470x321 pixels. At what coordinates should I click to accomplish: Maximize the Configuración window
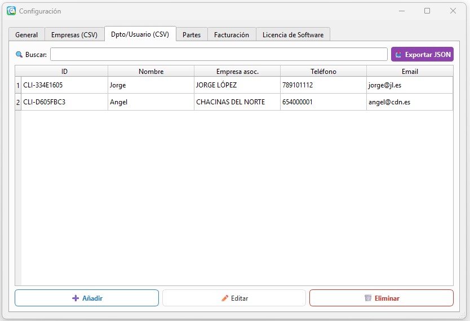pos(427,11)
